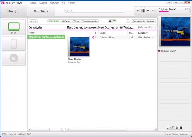Viewport: 192px width, 137px height.
Task: Select Highway Blues track row title
Action: pyautogui.click(x=107, y=37)
